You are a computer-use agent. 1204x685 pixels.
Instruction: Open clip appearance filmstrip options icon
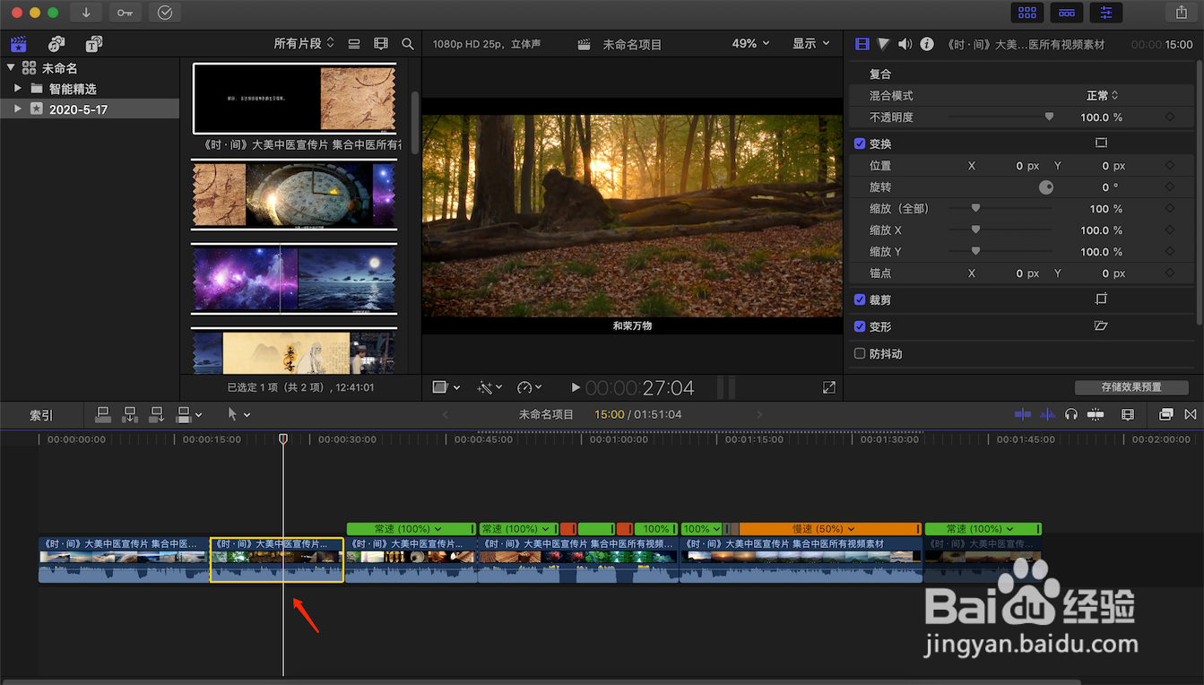(x=381, y=44)
